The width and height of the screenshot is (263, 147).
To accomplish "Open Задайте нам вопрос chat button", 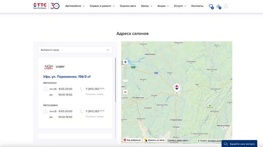I will coord(239,144).
